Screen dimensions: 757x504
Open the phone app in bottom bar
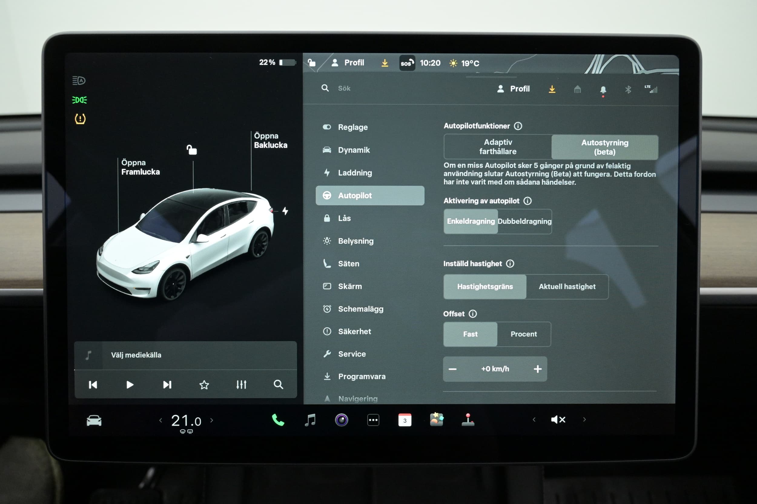coord(278,420)
